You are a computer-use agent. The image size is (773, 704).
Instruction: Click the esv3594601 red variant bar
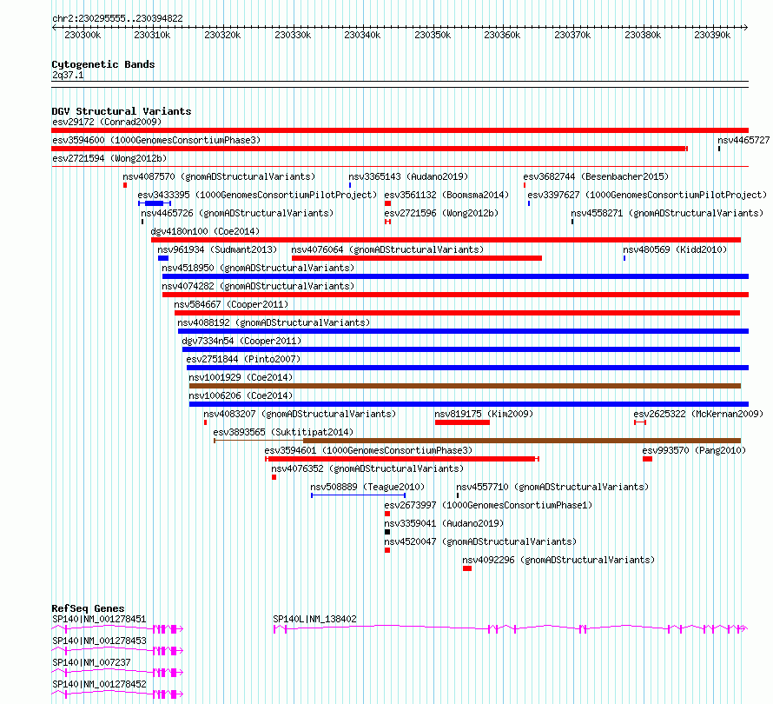[x=402, y=459]
